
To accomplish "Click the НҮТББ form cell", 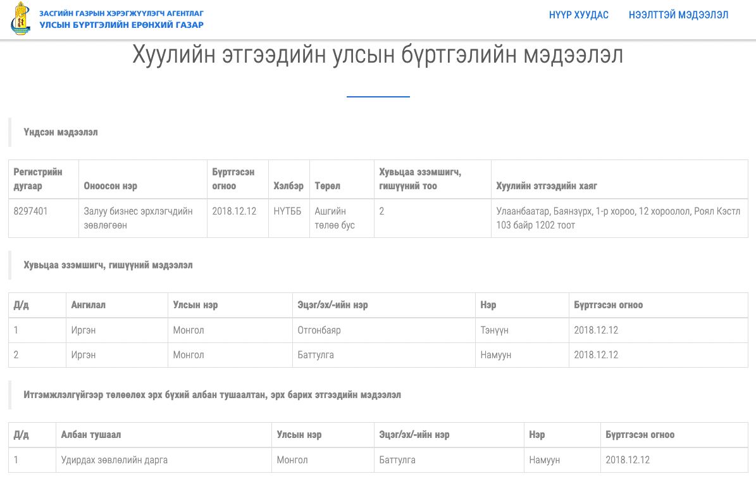I will 288,211.
